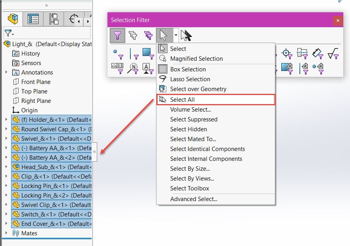350x246 pixels.
Task: Open the DimXpertManager crosshair tab
Action: coord(73,19)
